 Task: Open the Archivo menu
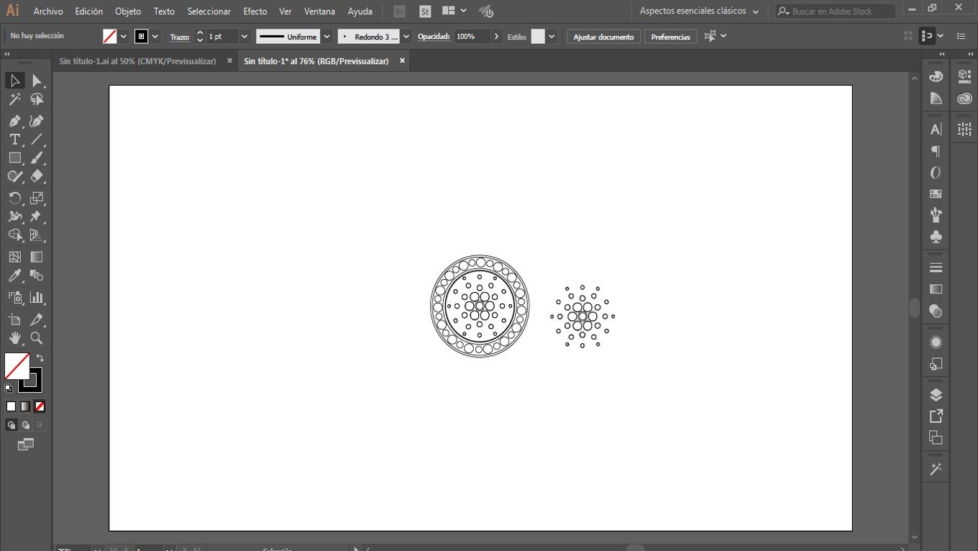(48, 12)
